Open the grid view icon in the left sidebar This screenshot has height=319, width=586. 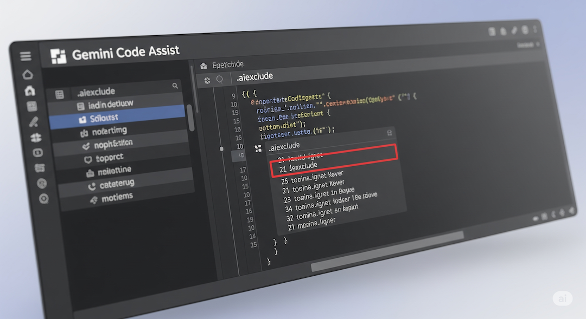point(32,106)
